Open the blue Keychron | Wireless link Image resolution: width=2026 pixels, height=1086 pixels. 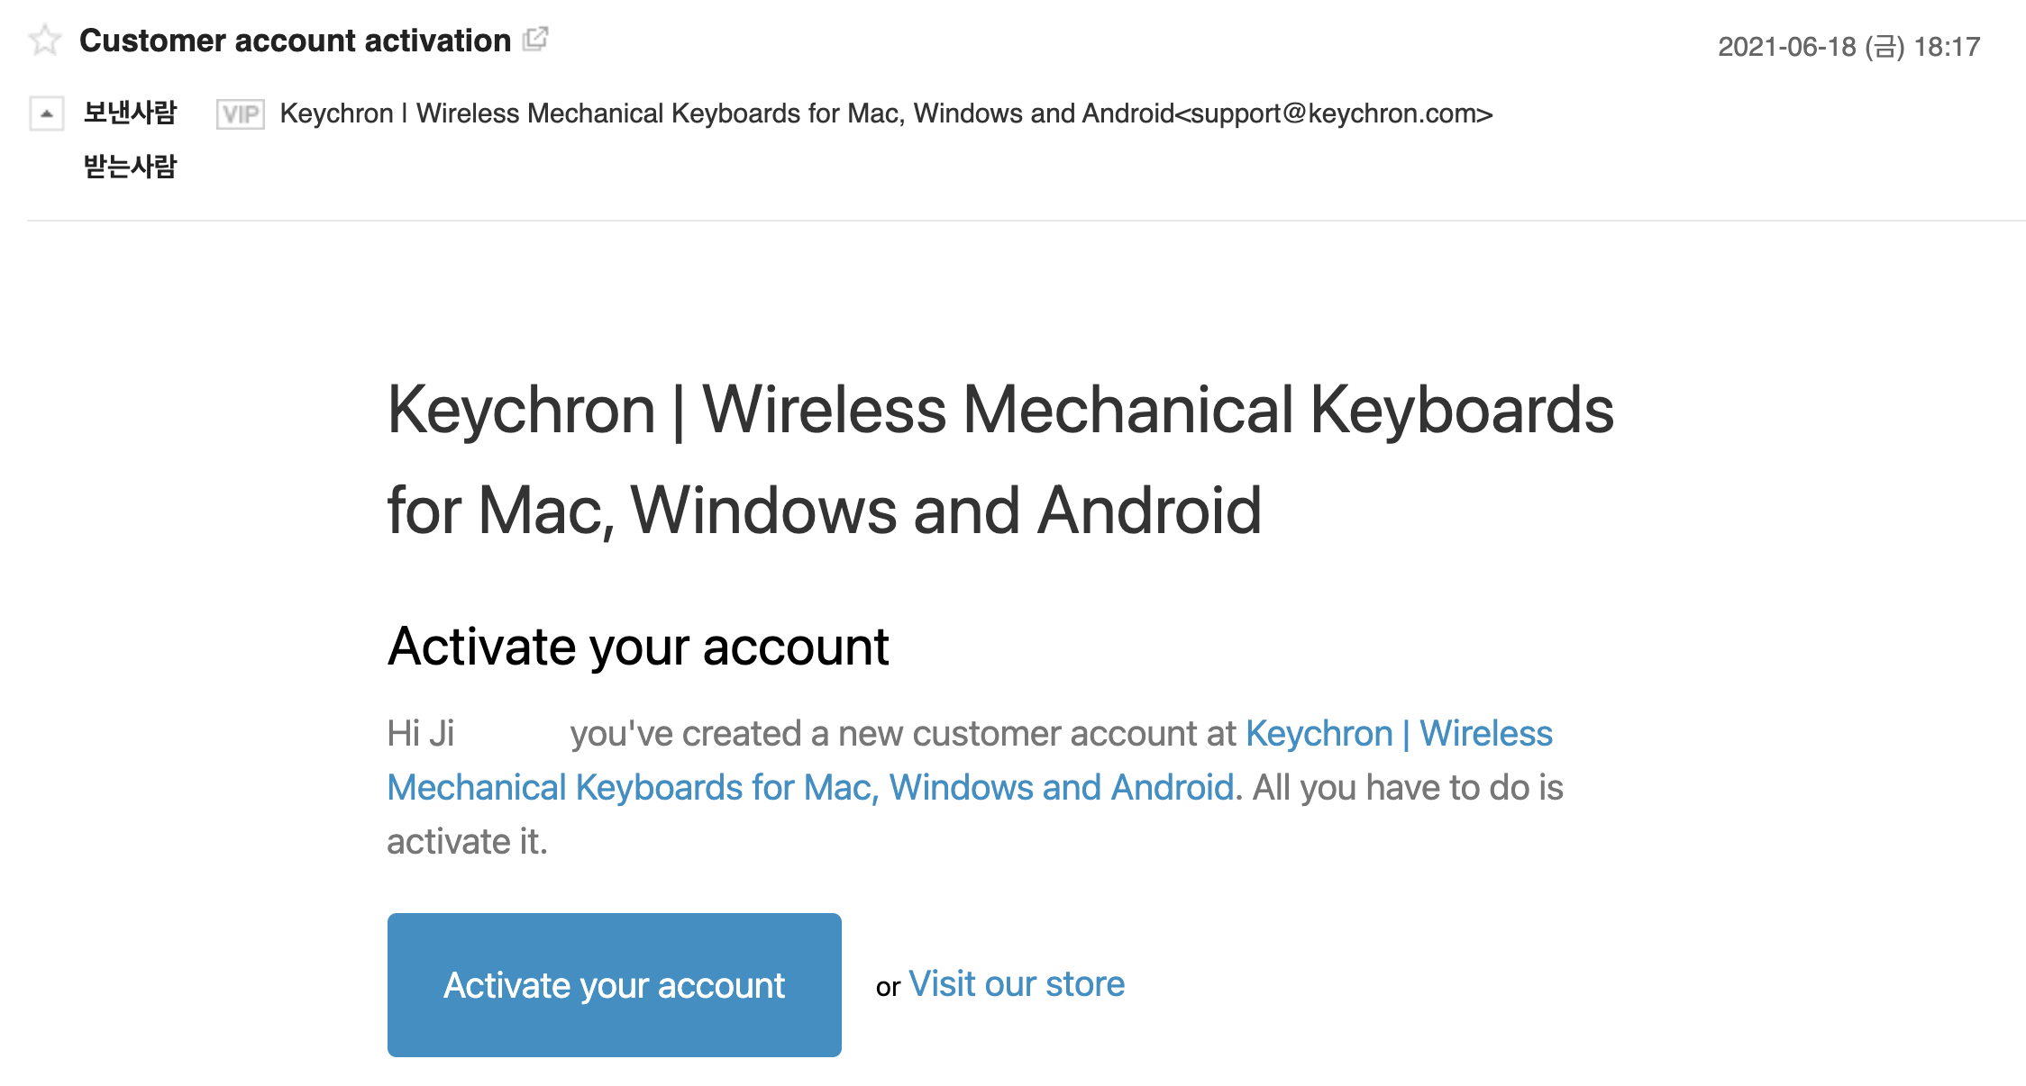(x=1399, y=734)
